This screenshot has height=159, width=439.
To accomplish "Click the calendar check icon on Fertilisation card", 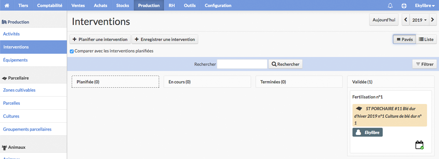I will tap(419, 145).
